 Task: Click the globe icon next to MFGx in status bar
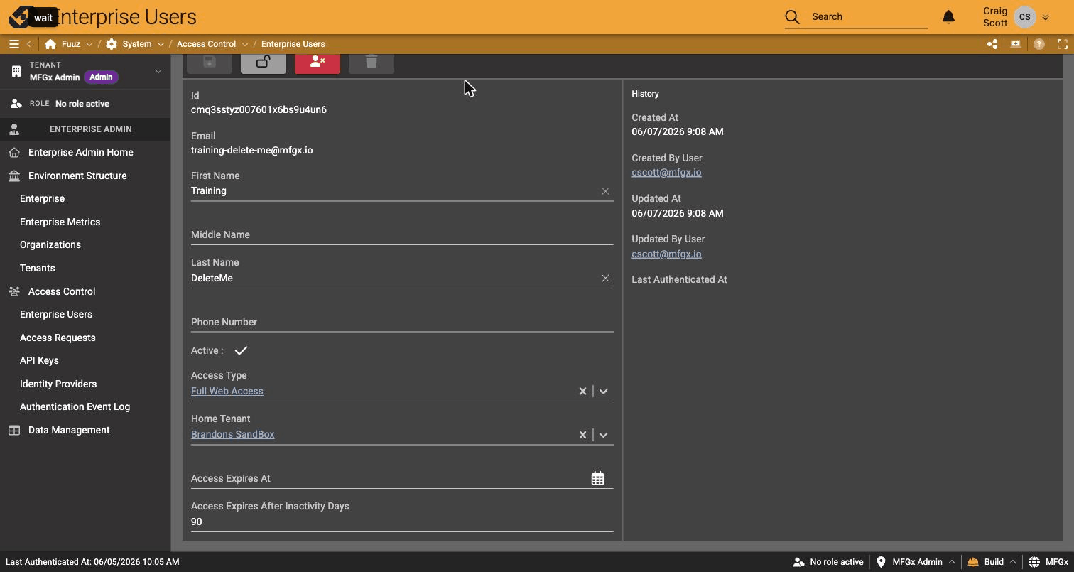1034,562
